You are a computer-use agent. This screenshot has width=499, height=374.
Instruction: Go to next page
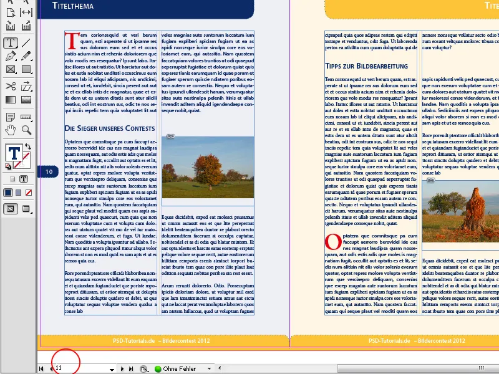pyautogui.click(x=122, y=368)
